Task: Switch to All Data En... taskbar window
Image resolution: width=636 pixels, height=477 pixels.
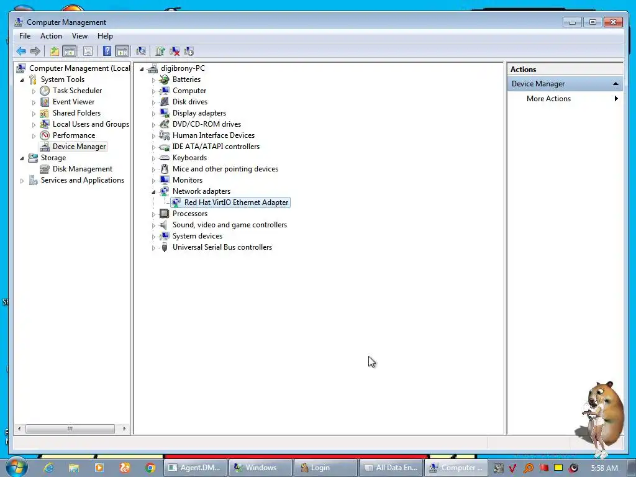Action: 391,468
